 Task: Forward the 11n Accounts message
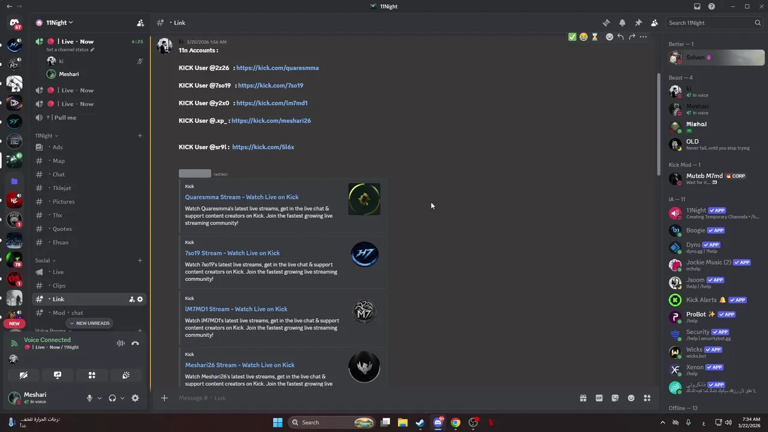[x=632, y=37]
